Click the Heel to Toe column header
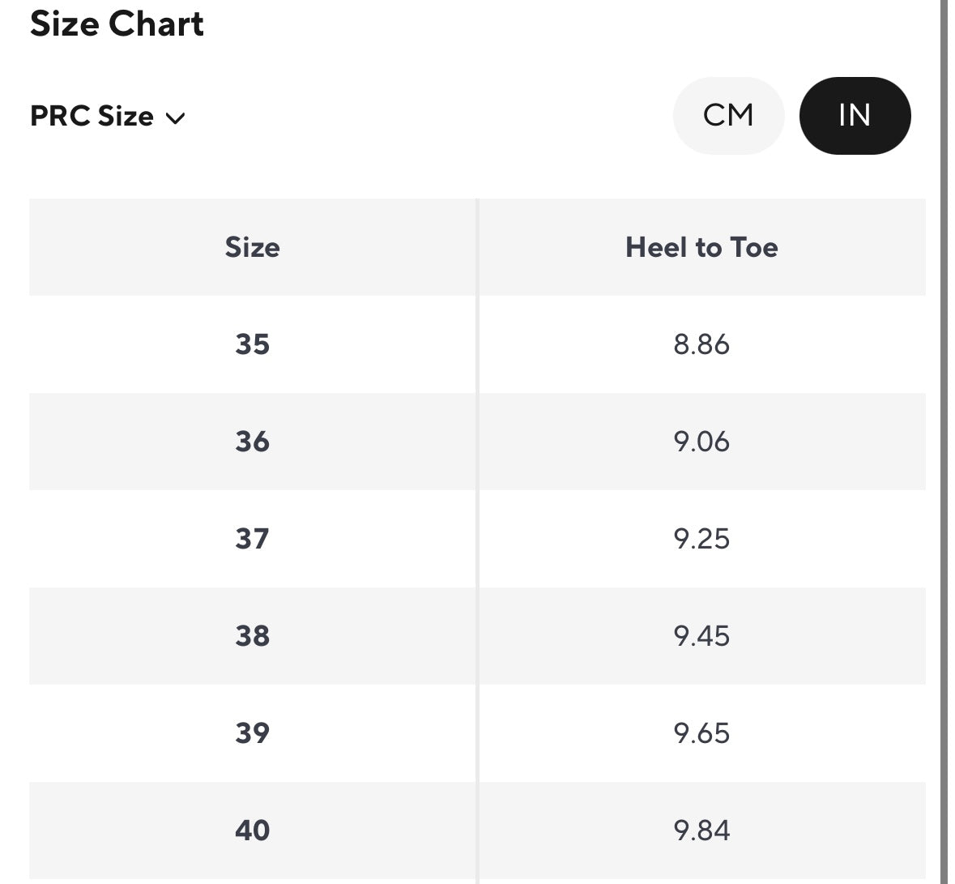This screenshot has height=884, width=955. (x=701, y=247)
